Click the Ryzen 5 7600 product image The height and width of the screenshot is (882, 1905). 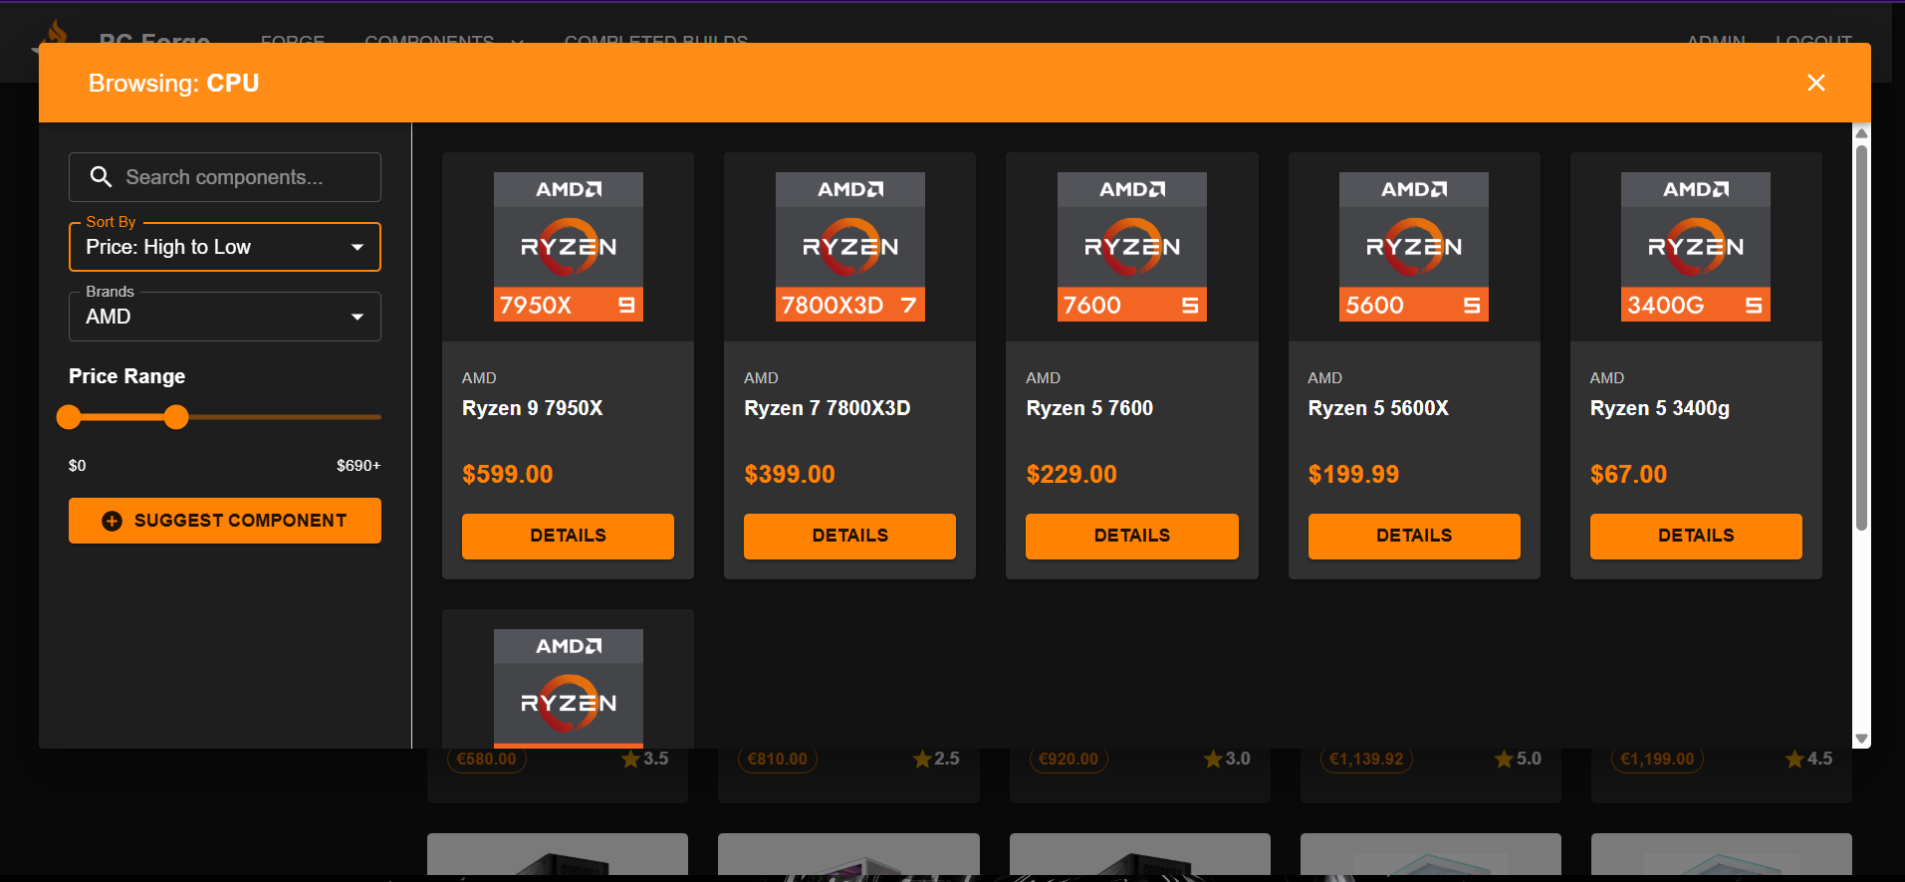(x=1131, y=247)
